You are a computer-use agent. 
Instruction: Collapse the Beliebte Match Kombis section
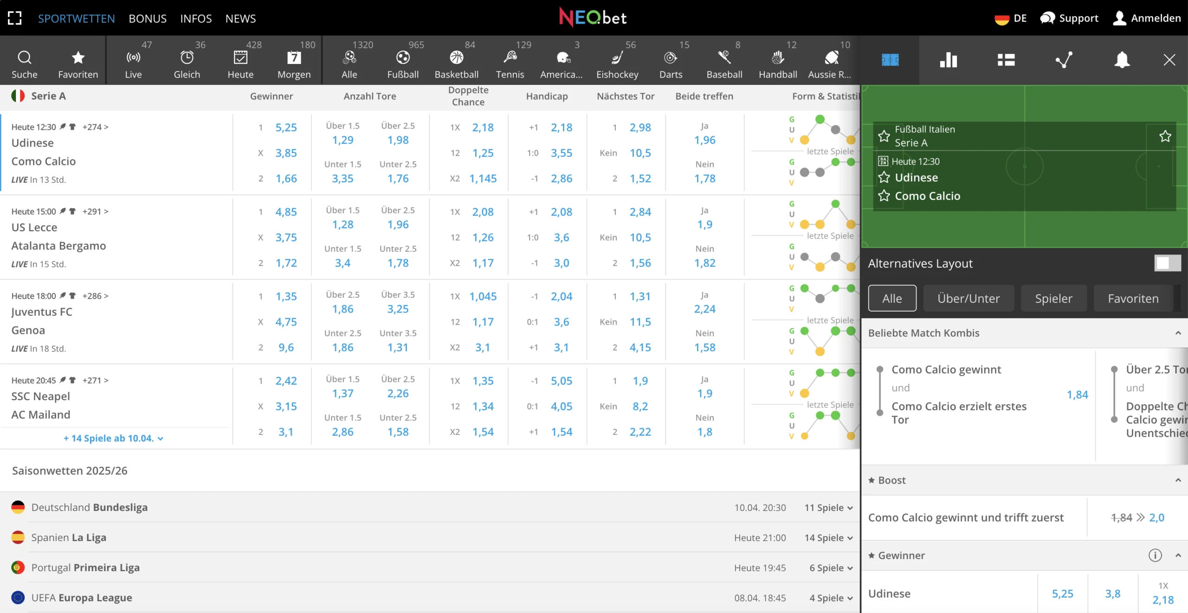(x=1178, y=333)
